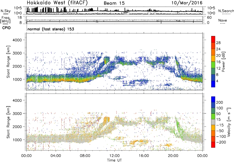Click the "60" Nave axis tick label

click(x=209, y=18)
